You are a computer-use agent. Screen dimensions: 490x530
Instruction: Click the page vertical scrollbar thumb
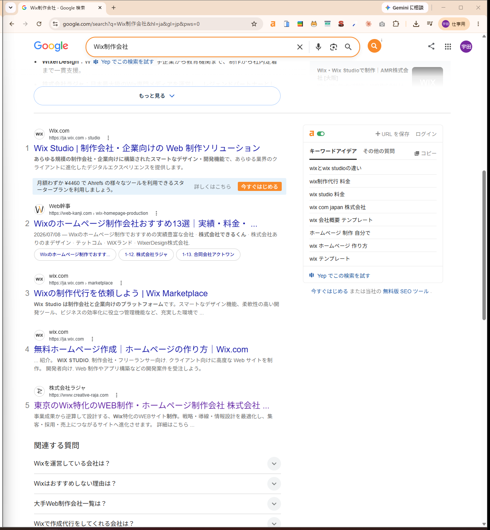(x=484, y=245)
